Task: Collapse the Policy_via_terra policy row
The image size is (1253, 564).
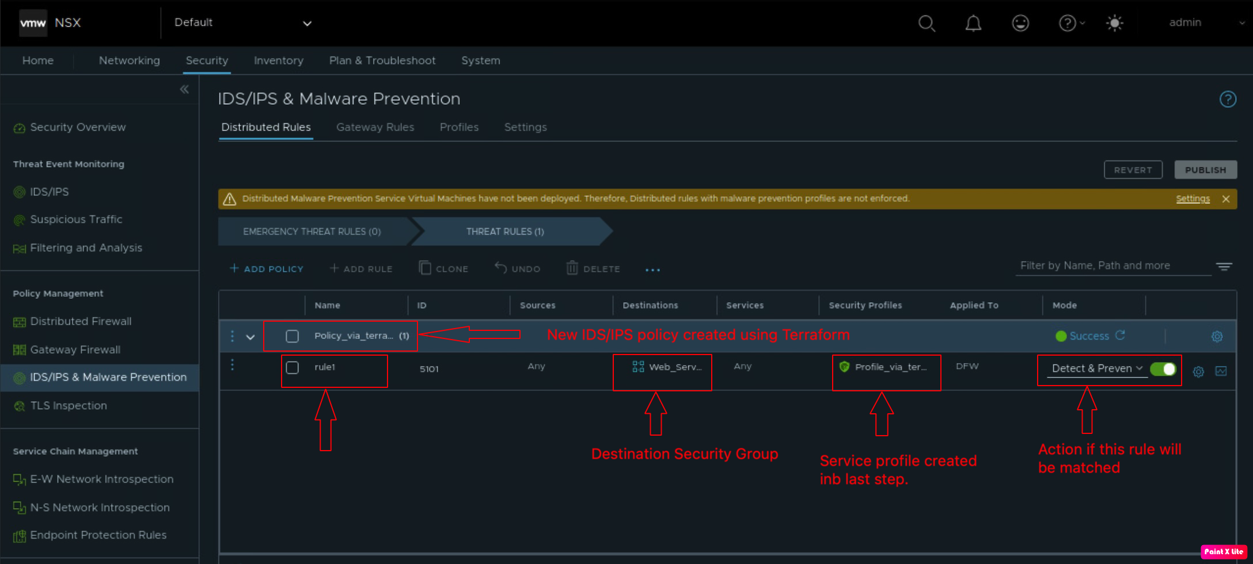Action: [x=250, y=337]
